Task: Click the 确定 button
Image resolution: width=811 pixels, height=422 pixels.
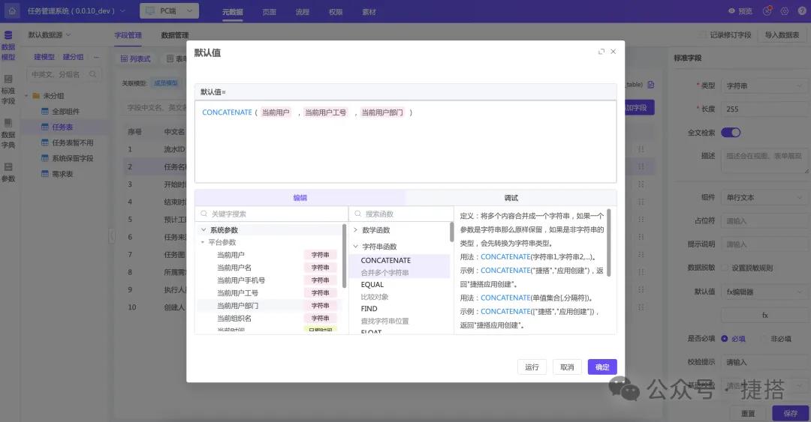Action: pyautogui.click(x=602, y=367)
